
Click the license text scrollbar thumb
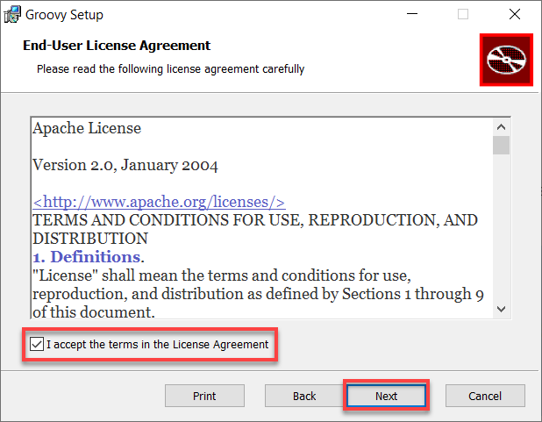point(501,146)
